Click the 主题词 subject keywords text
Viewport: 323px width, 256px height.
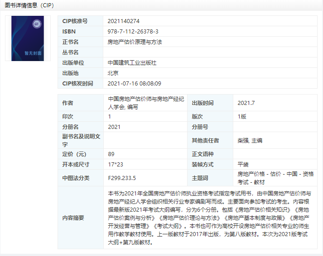pyautogui.click(x=275, y=178)
